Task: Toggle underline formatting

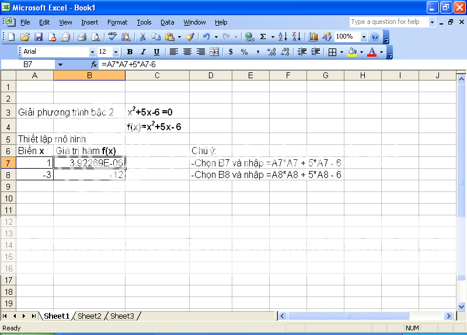Action: 156,52
